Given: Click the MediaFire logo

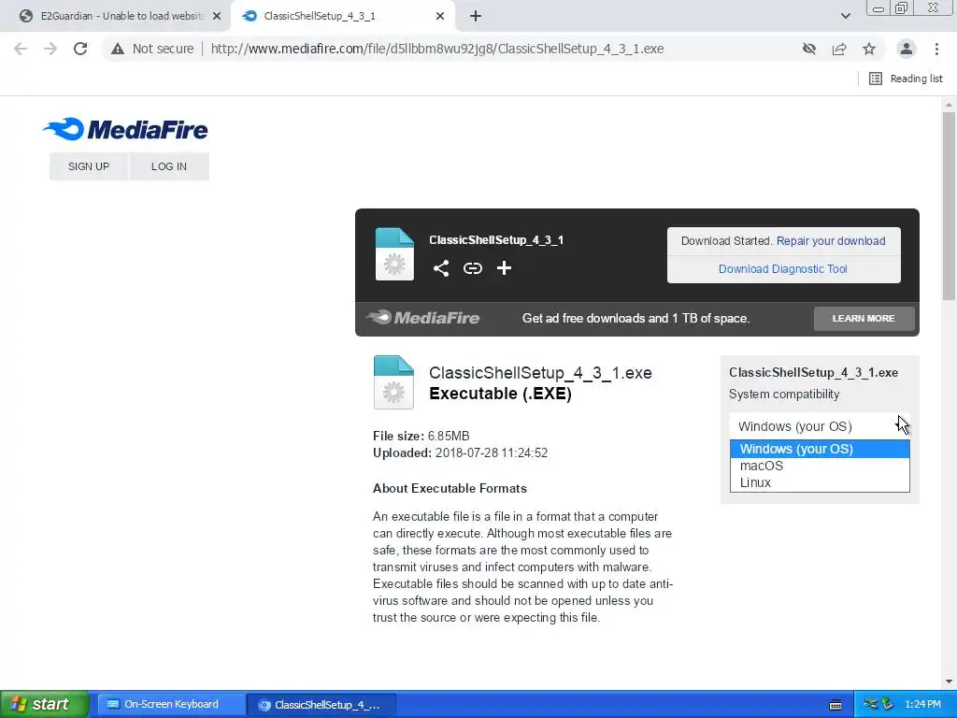Looking at the screenshot, I should pyautogui.click(x=125, y=129).
